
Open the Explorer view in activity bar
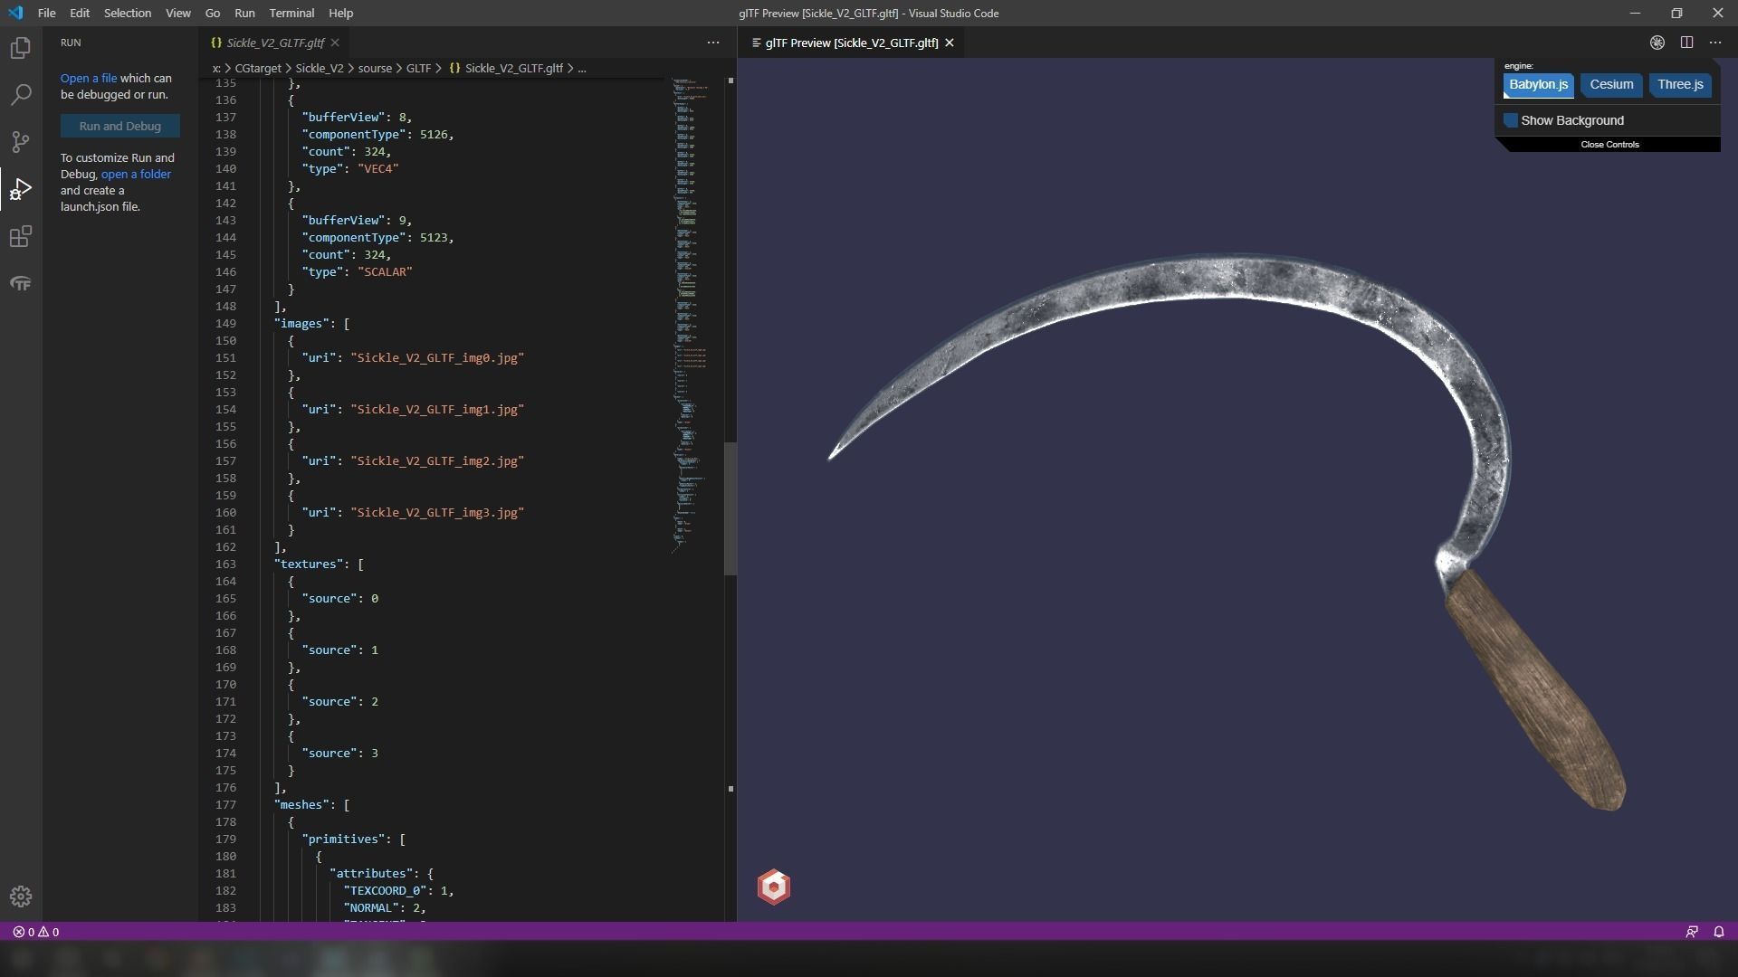pos(21,48)
